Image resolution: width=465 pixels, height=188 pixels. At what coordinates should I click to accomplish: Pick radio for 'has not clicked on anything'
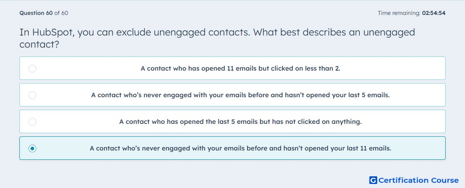[x=32, y=122]
